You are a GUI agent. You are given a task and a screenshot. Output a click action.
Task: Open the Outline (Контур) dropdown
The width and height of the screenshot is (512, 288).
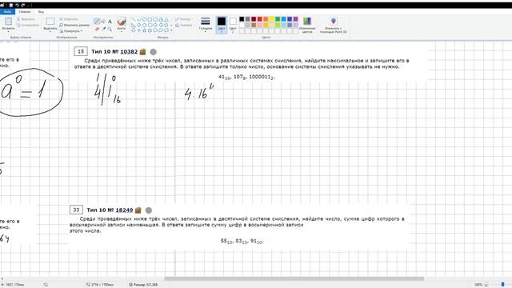tap(183, 19)
